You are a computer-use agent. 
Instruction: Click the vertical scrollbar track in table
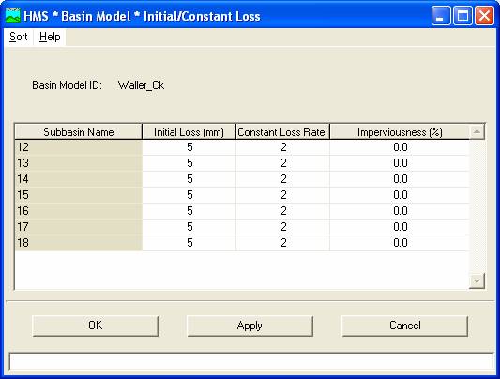pos(477,206)
